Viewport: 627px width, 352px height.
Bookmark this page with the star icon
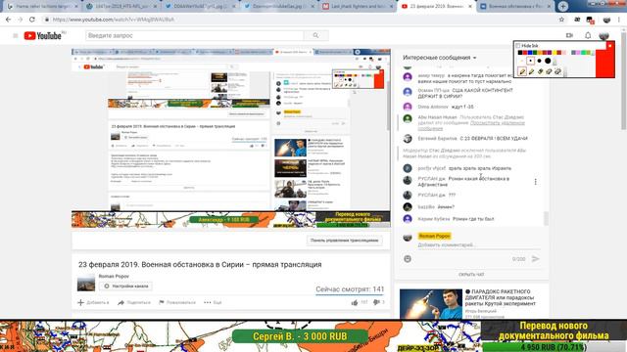(561, 20)
